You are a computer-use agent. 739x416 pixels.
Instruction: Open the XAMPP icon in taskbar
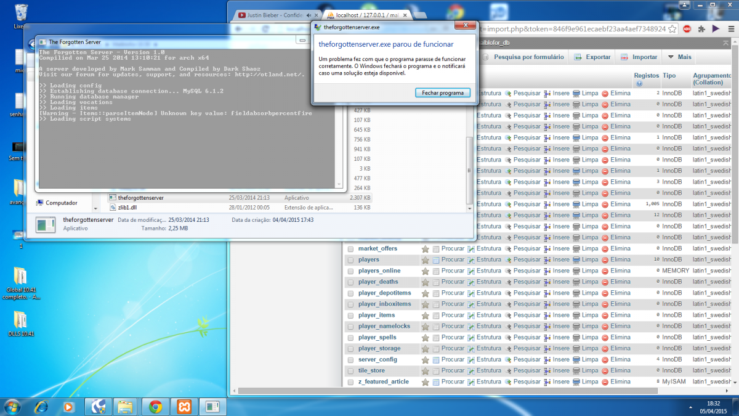[184, 407]
